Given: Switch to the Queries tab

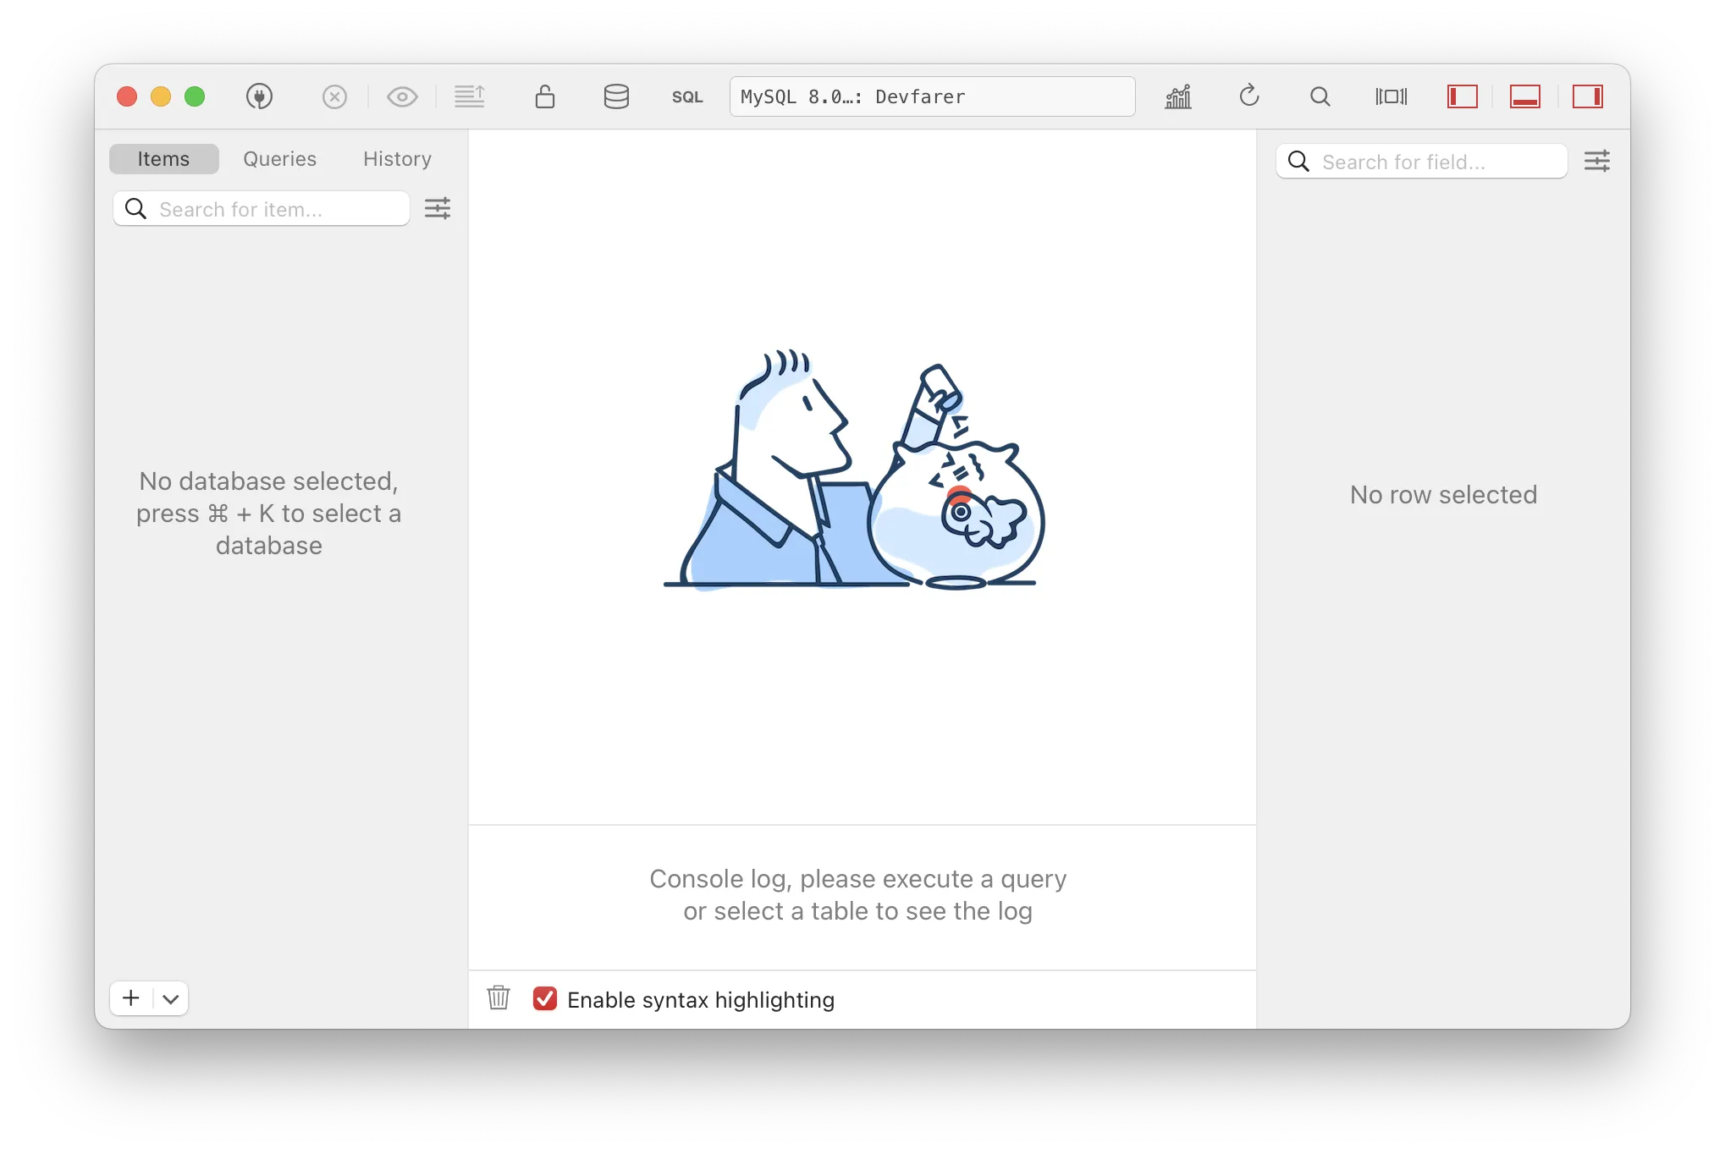Looking at the screenshot, I should 280,158.
